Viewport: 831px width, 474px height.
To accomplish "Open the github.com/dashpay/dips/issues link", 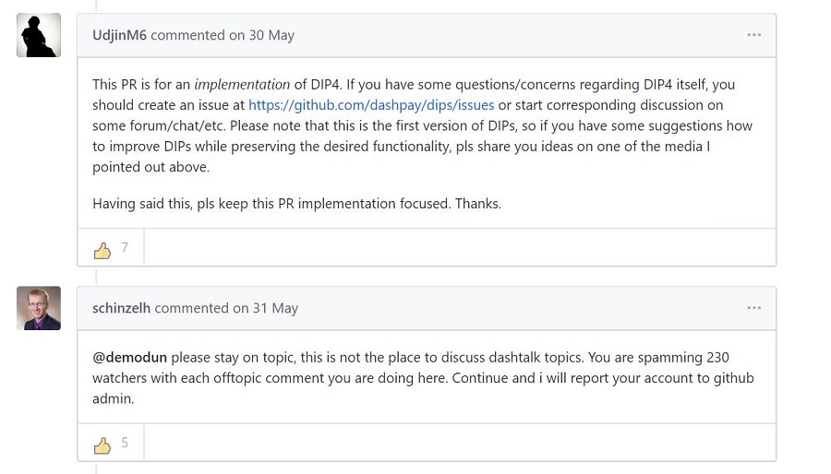I will 371,105.
